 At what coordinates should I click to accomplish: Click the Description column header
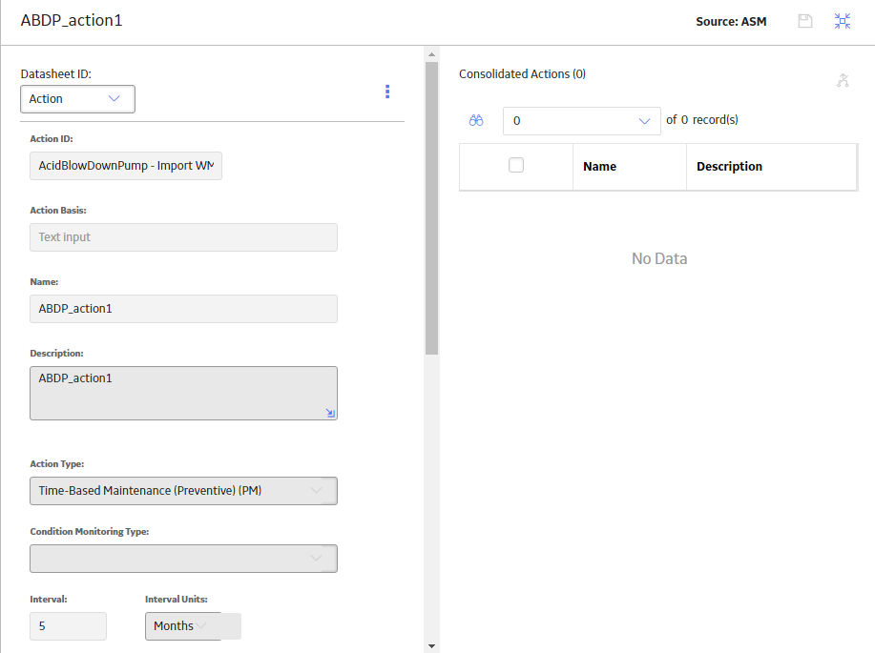(729, 167)
